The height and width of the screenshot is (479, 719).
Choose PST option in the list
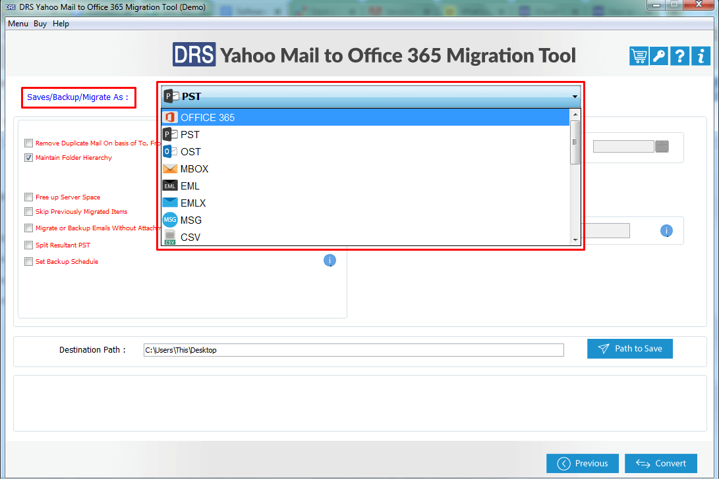tap(366, 134)
